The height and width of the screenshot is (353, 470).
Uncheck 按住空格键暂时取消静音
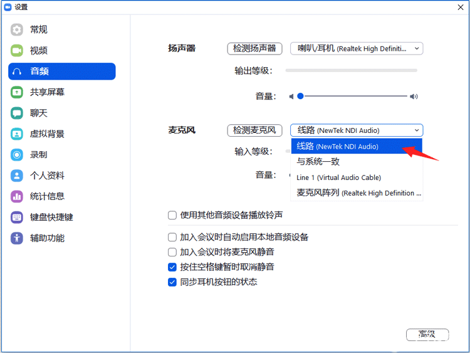pos(172,267)
